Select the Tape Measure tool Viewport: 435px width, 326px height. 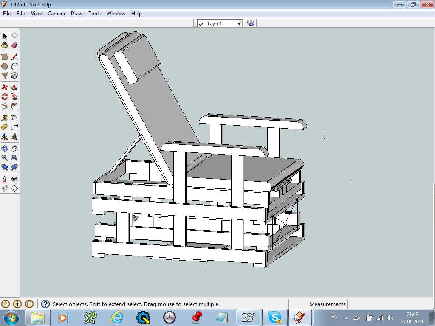[5, 118]
